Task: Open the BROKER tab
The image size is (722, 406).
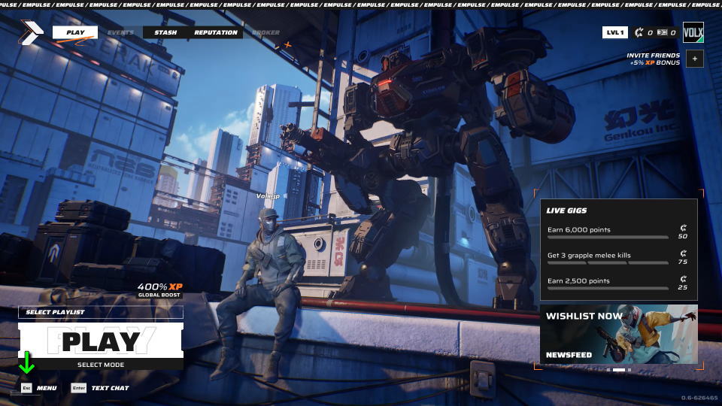Action: [265, 32]
